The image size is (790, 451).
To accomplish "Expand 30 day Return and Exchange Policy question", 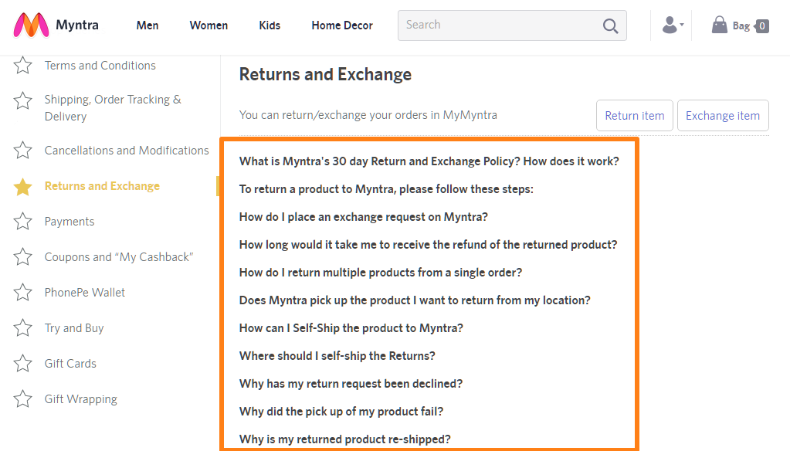I will (429, 161).
